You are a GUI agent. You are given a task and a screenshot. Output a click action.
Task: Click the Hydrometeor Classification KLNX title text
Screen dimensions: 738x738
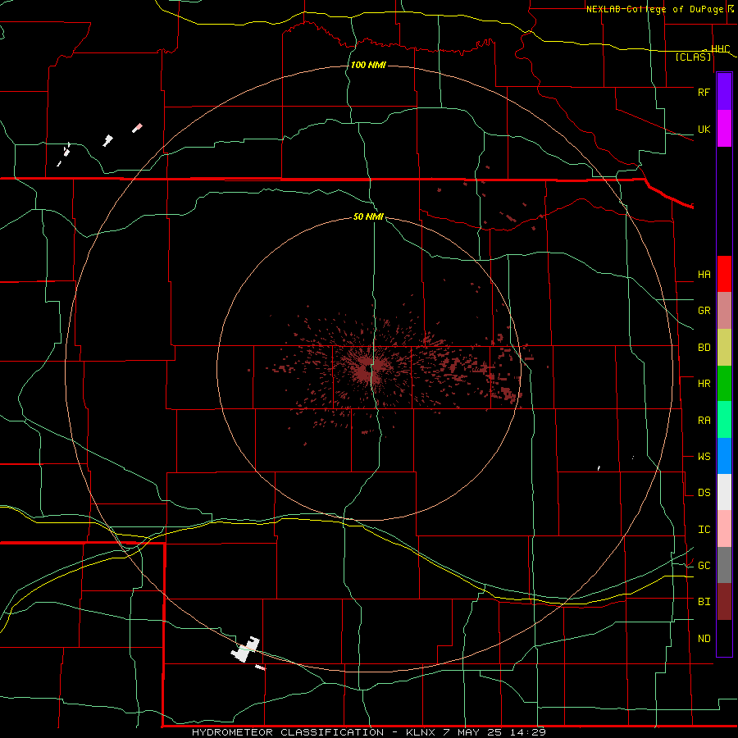(368, 732)
